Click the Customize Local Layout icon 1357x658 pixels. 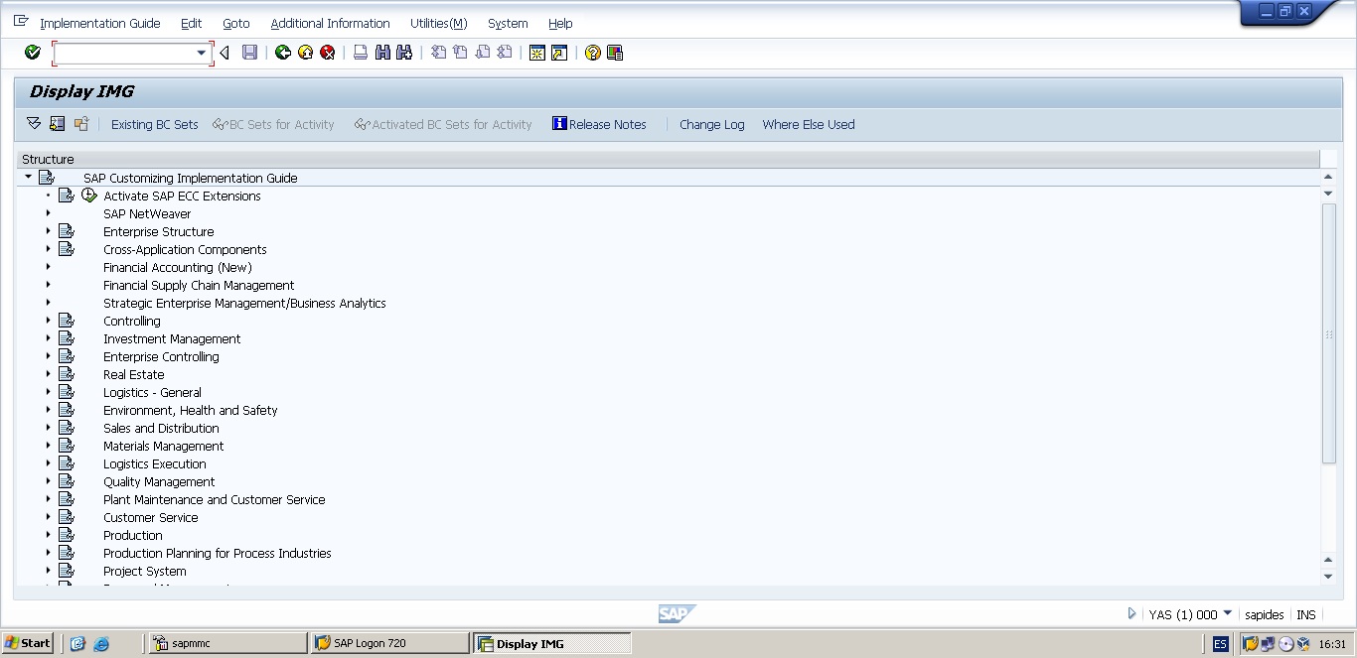tap(615, 53)
